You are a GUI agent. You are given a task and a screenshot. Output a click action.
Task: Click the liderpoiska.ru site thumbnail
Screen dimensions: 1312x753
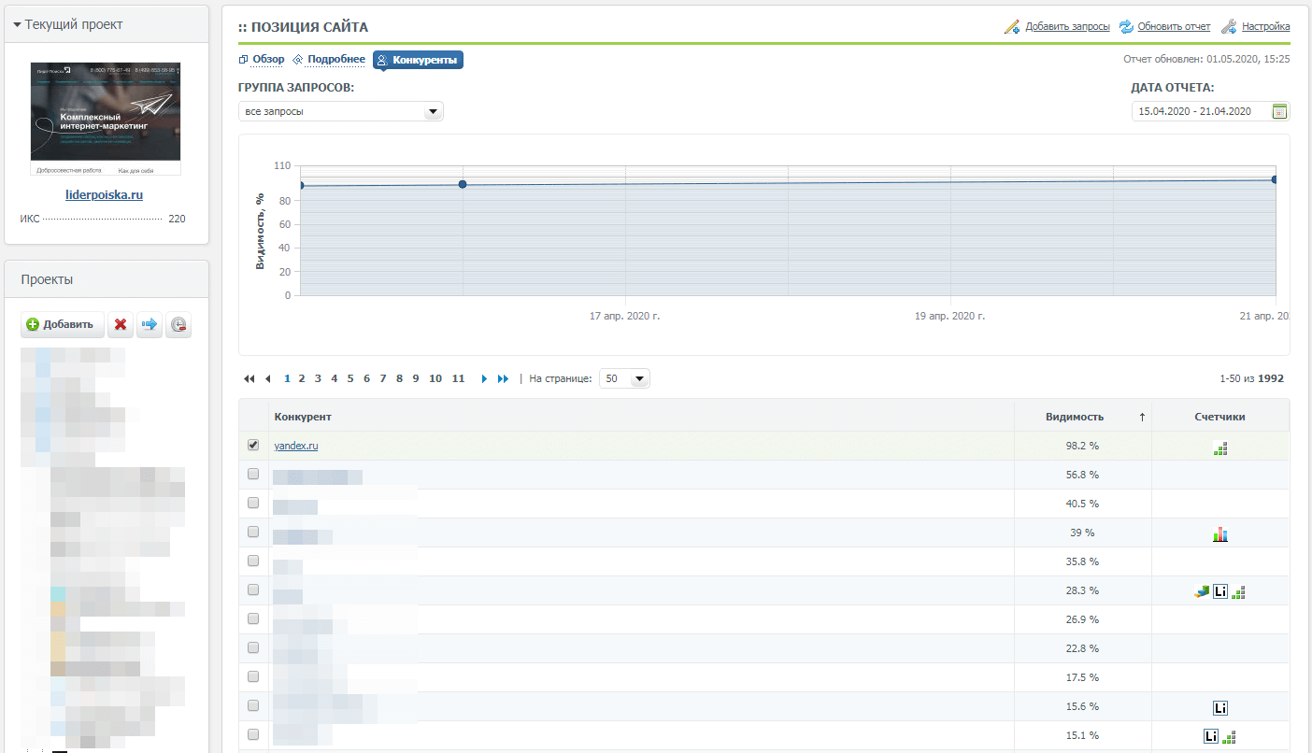pyautogui.click(x=106, y=119)
